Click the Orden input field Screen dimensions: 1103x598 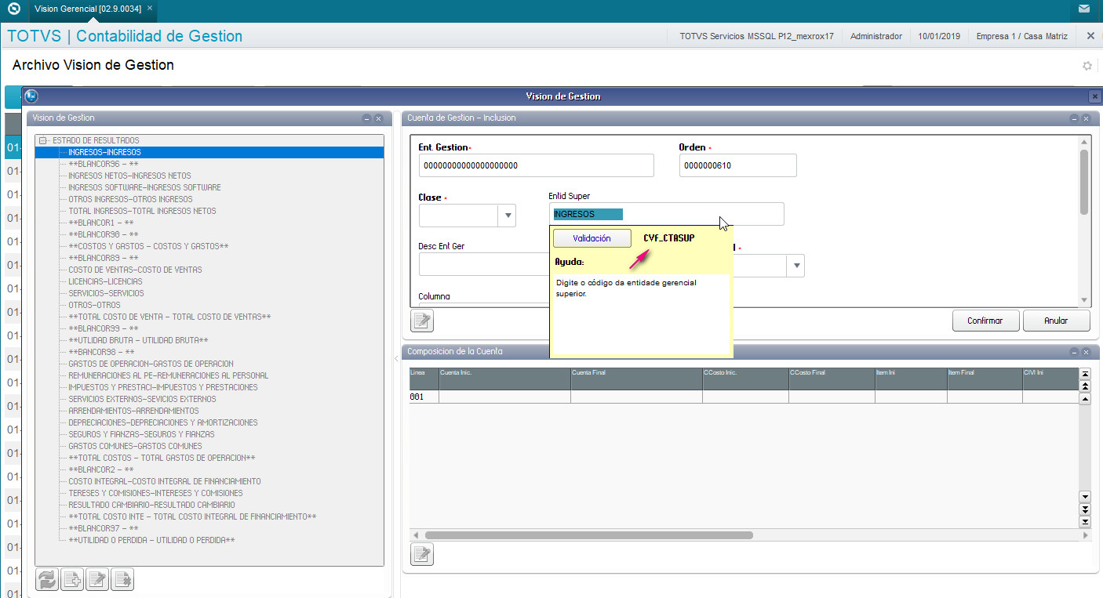pos(737,165)
